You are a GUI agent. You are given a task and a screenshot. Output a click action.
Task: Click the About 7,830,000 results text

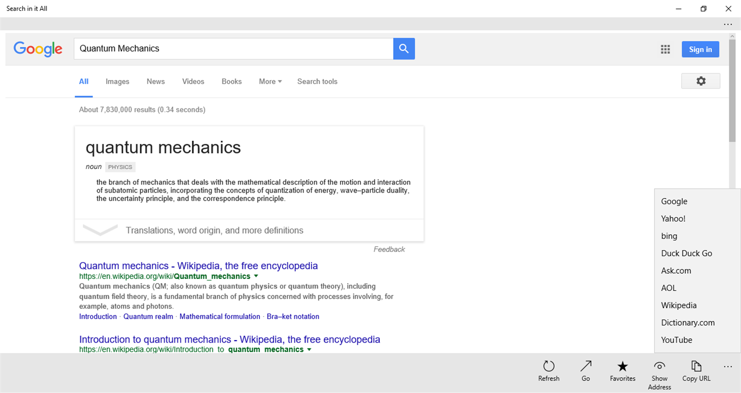pyautogui.click(x=142, y=109)
